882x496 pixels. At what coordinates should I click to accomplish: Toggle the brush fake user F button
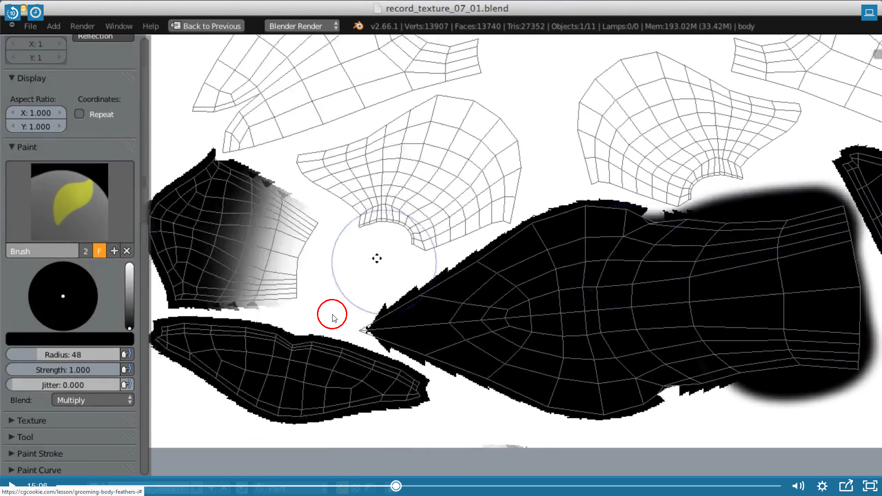point(99,251)
